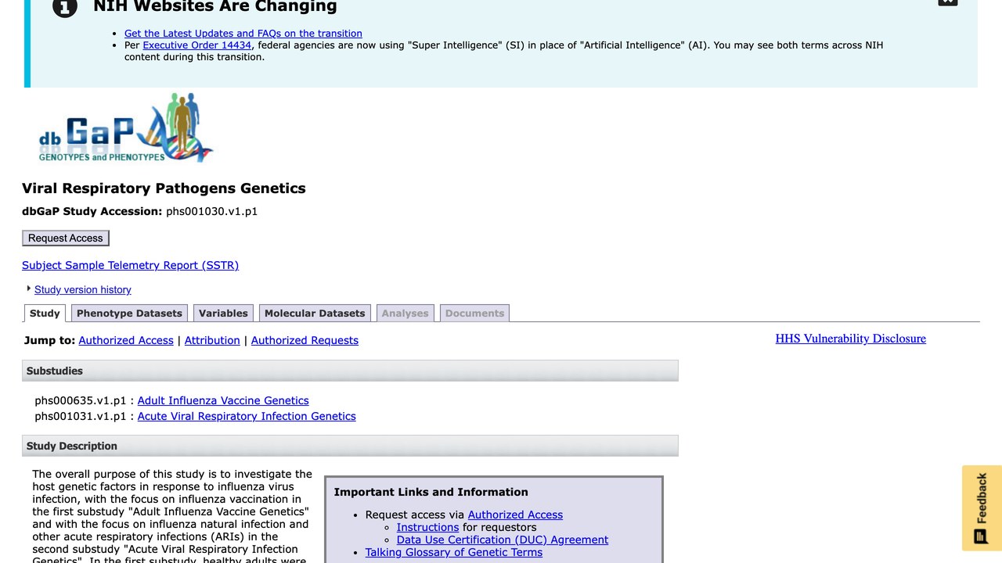The width and height of the screenshot is (1002, 563).
Task: Open Instructions for requestors link
Action: (428, 527)
